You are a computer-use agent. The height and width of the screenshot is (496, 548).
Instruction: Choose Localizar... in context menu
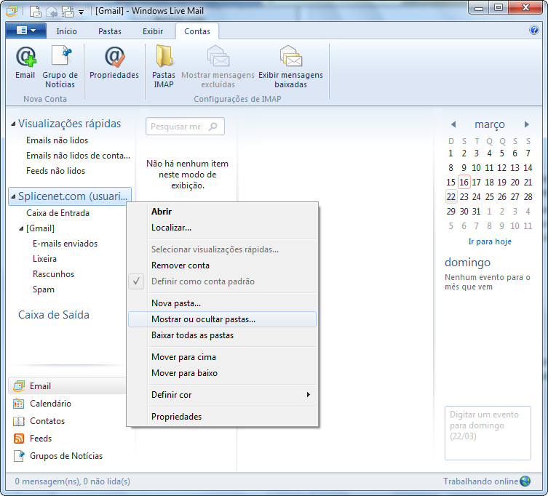tap(222, 228)
